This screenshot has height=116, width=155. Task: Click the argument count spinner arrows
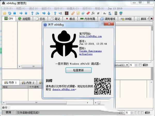(136, 65)
